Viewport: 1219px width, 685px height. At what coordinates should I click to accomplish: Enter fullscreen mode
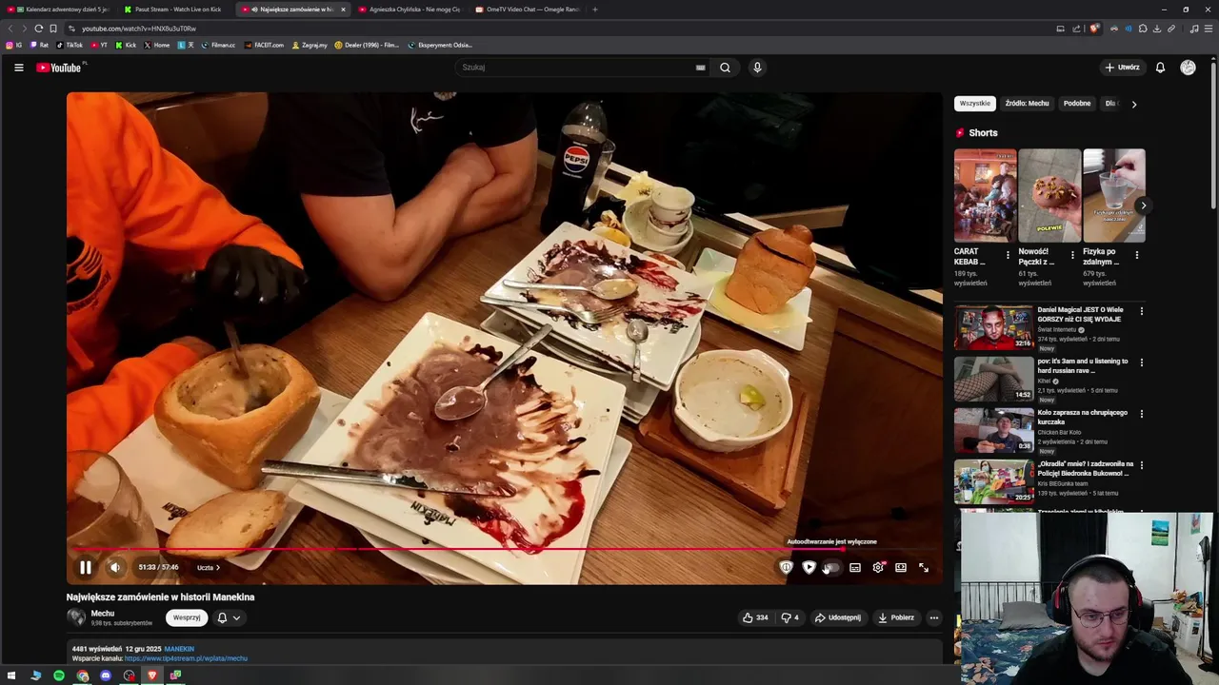pyautogui.click(x=924, y=567)
